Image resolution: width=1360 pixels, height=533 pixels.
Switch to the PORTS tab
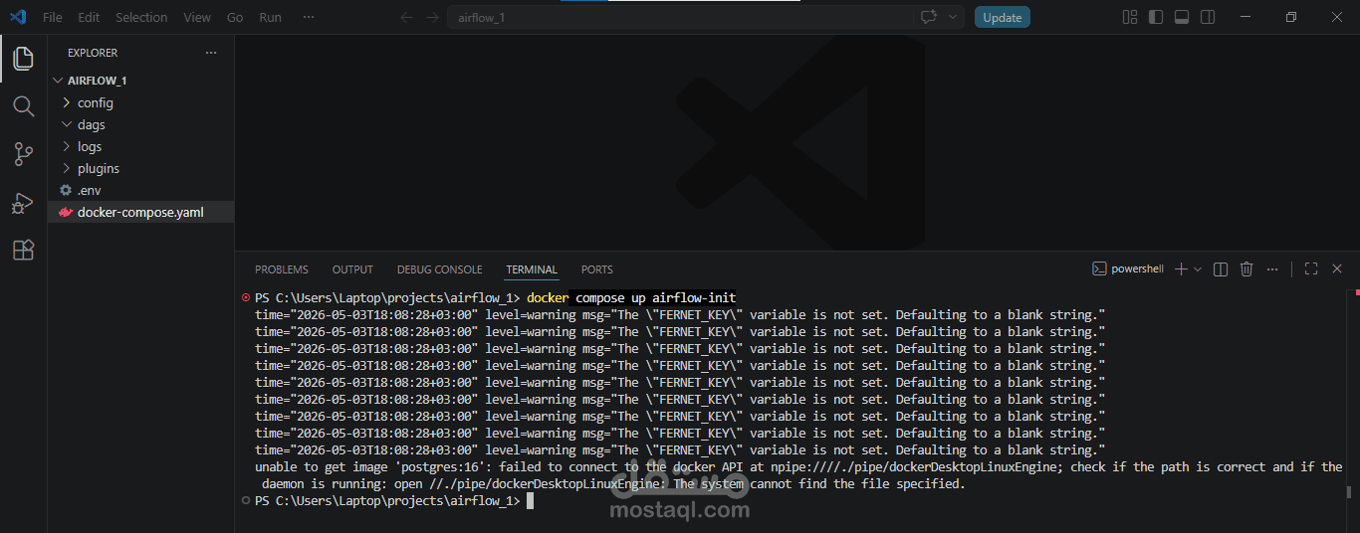point(597,269)
